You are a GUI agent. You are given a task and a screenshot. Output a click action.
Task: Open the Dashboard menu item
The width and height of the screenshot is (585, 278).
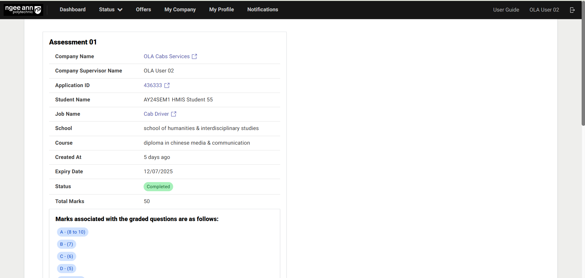(72, 9)
